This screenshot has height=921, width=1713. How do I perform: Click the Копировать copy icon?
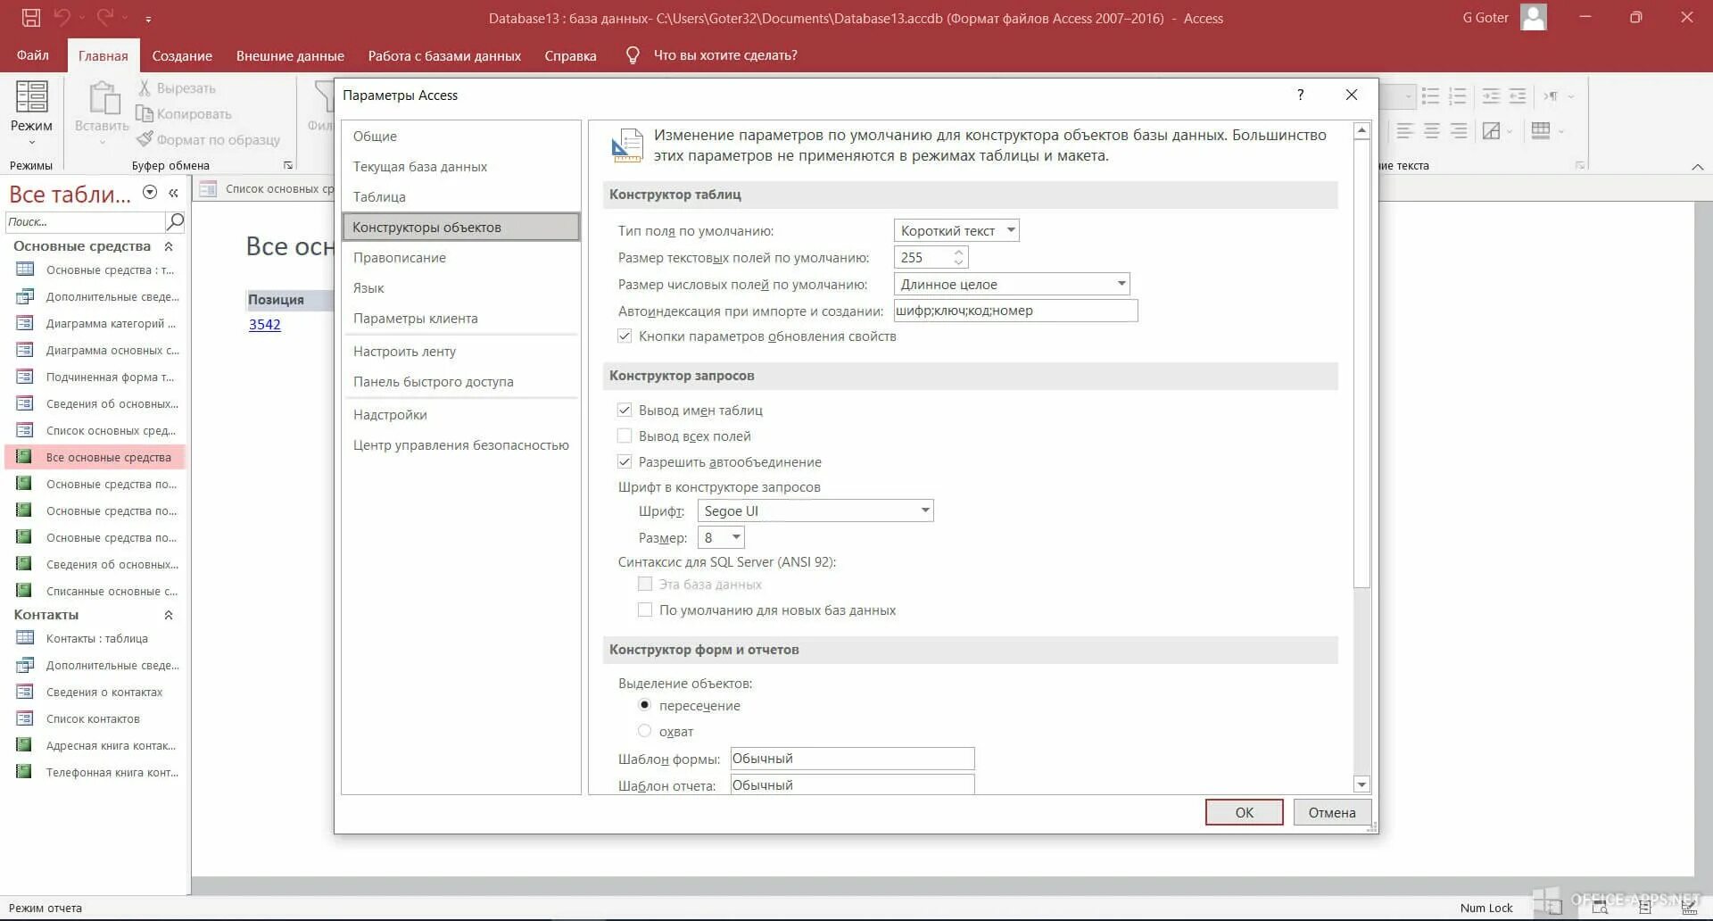tap(145, 113)
